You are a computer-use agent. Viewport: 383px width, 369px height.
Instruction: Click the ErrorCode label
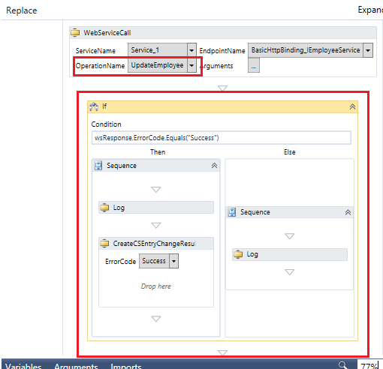pyautogui.click(x=120, y=262)
